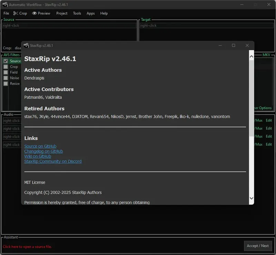Click the Target file path field
The height and width of the screenshot is (255, 276).
coord(206,25)
